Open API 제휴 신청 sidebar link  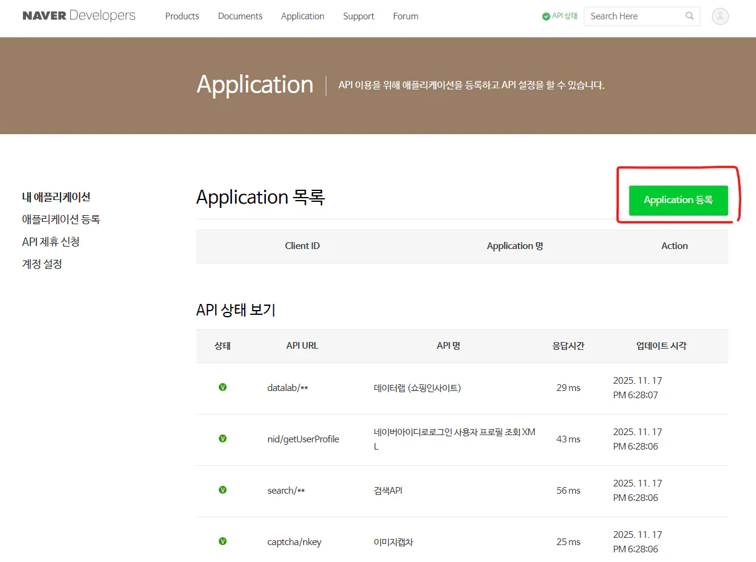click(51, 242)
